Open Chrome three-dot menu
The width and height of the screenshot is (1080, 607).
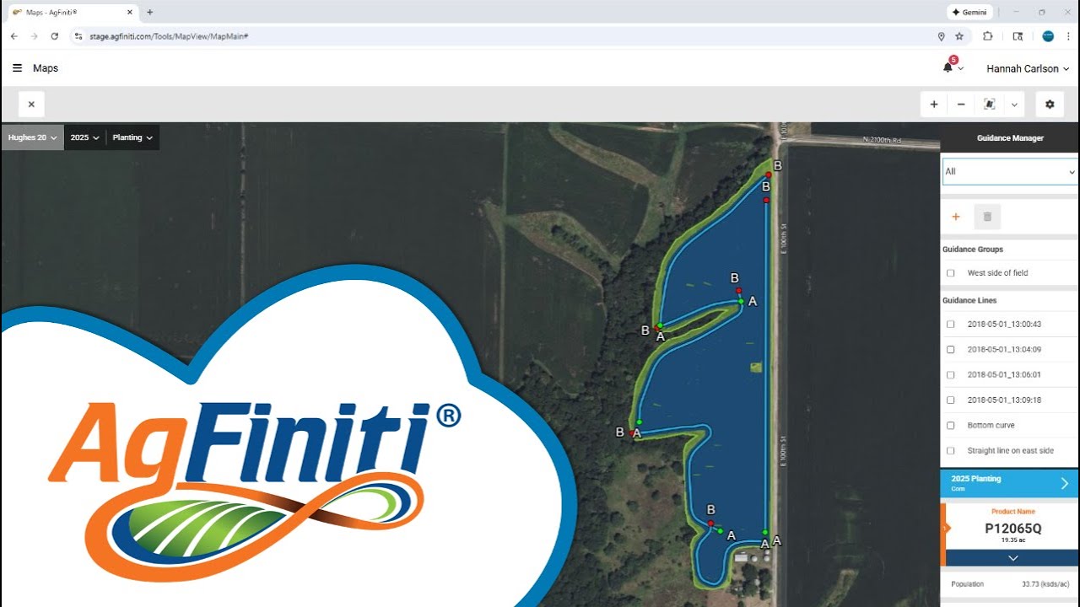[1068, 36]
